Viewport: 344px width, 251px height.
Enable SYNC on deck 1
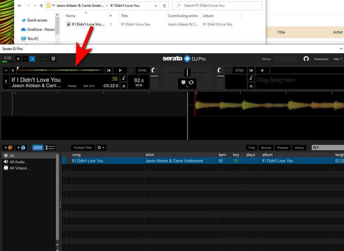142,70
